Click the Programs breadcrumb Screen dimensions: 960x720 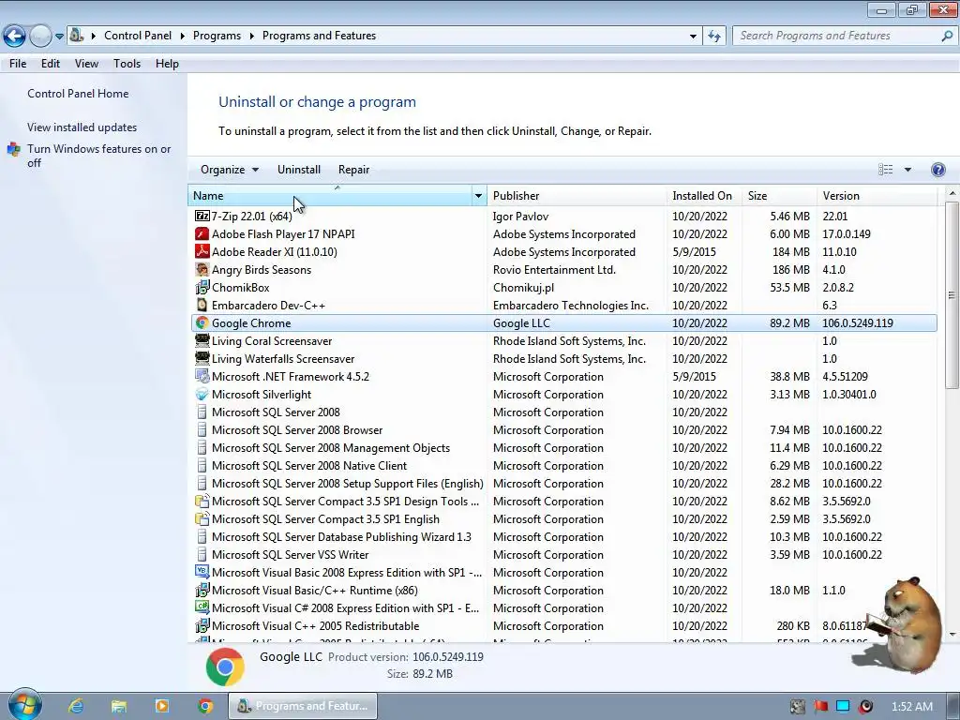[x=217, y=36]
